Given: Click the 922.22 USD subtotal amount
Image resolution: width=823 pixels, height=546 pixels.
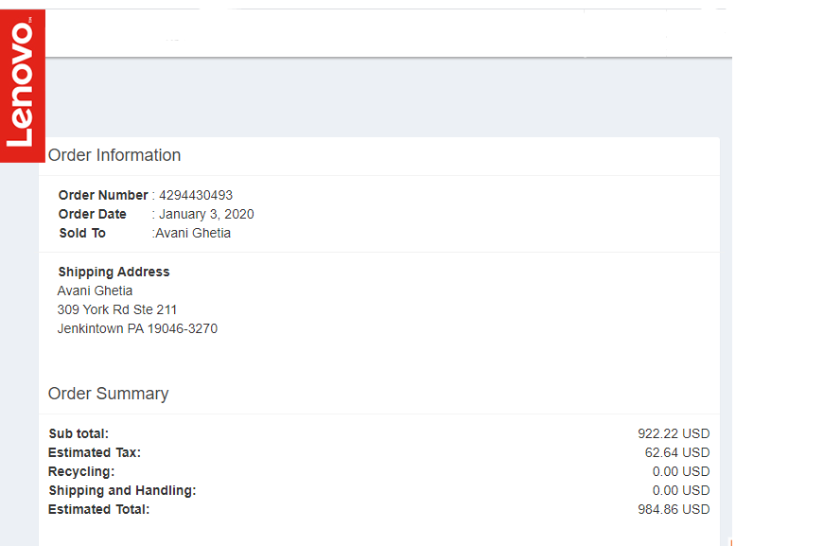Looking at the screenshot, I should click(x=673, y=433).
